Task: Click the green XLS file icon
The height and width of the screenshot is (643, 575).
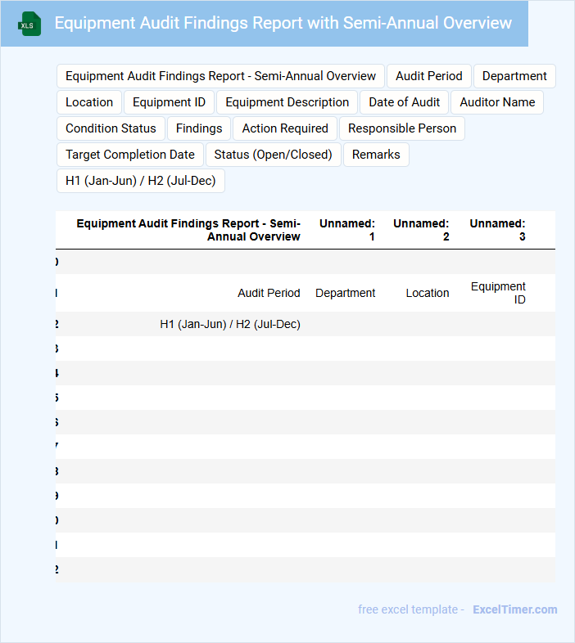Action: [30, 24]
